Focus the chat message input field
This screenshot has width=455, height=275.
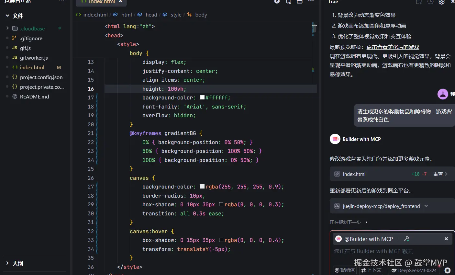tap(392, 251)
